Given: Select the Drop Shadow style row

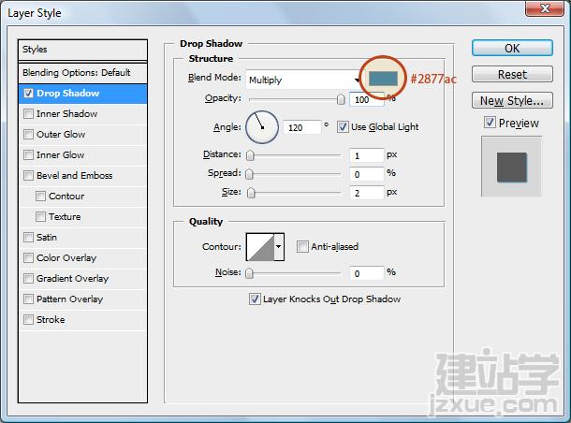Looking at the screenshot, I should [82, 94].
